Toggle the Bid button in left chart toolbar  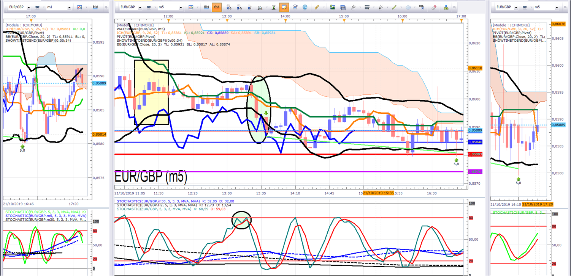tap(95, 7)
